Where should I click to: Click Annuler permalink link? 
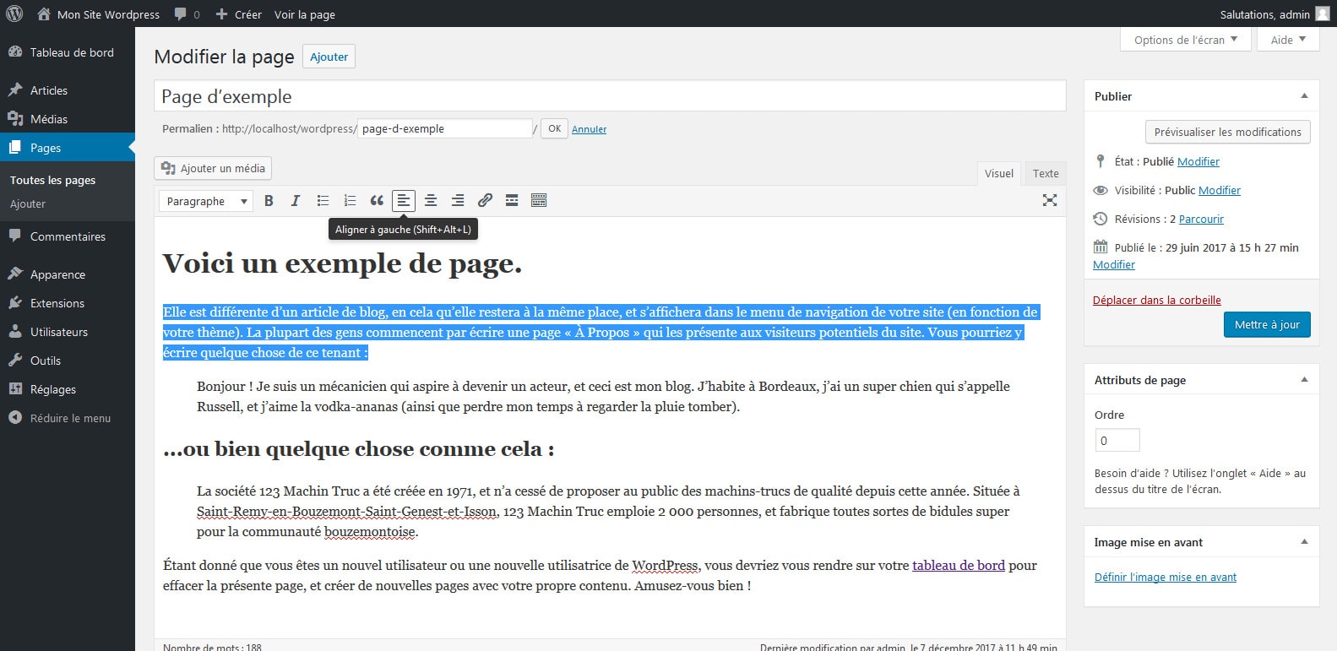589,129
